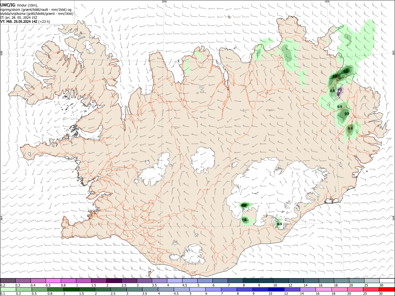Pick the lavender snow-scale swatch labeled 4
Screen dimensions: 395x296
point(175,281)
